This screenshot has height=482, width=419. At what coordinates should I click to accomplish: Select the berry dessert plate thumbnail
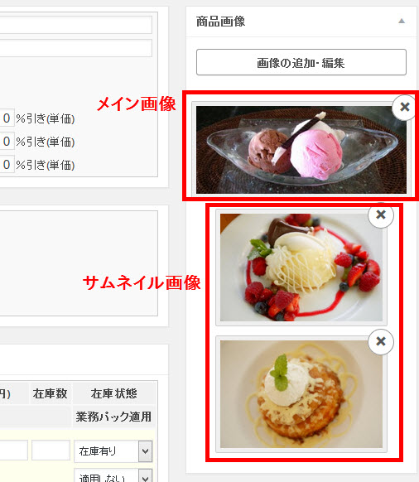(x=301, y=268)
